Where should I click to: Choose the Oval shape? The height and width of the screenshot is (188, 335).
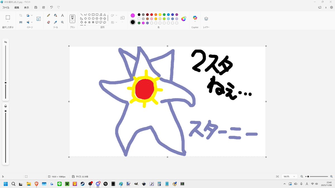(x=89, y=15)
